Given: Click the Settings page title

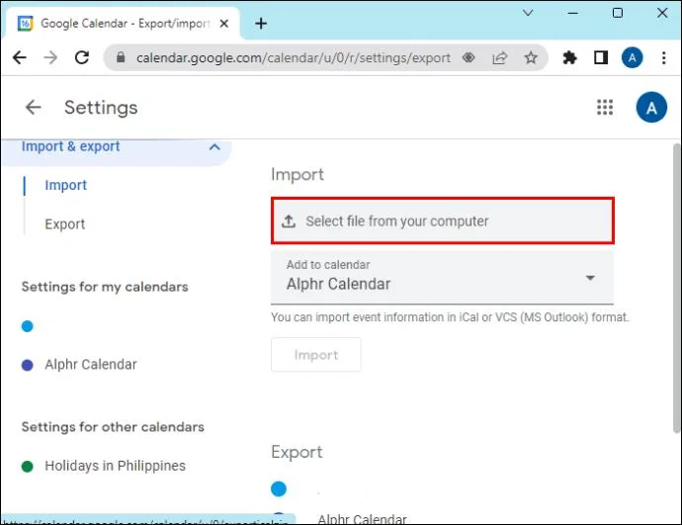Looking at the screenshot, I should [101, 108].
